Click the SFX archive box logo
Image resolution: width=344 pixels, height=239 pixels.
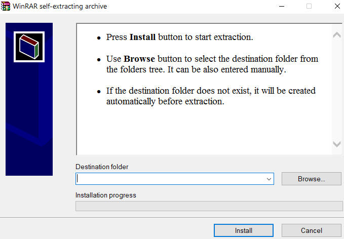coord(29,47)
